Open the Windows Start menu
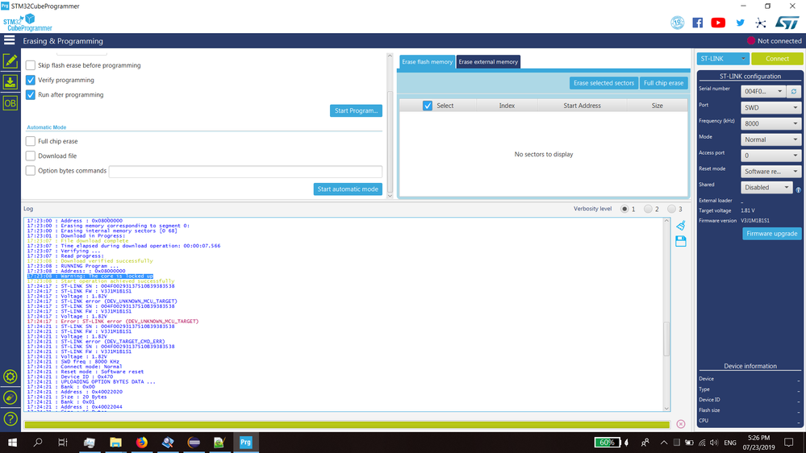 pyautogui.click(x=12, y=443)
